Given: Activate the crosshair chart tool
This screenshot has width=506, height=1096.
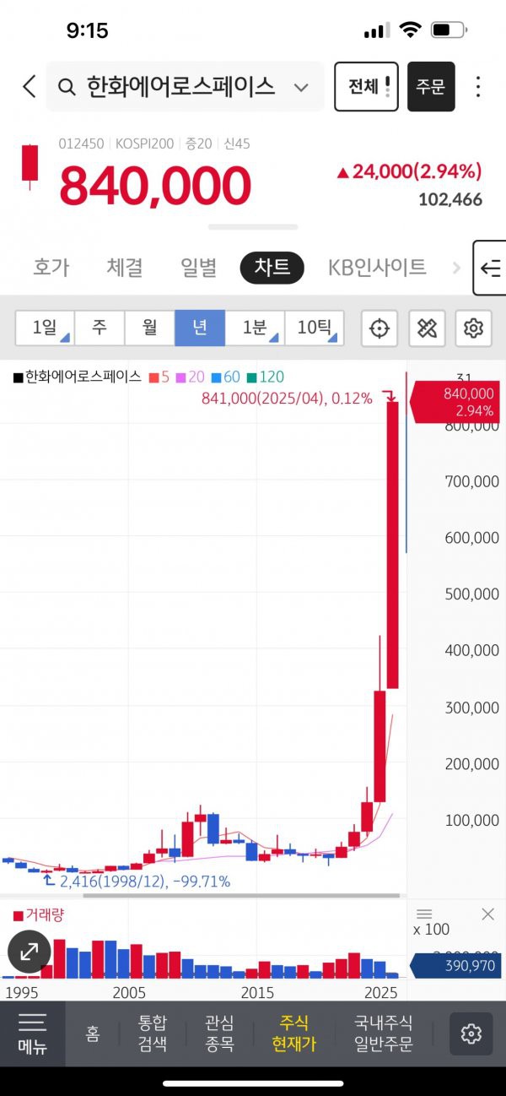Looking at the screenshot, I should 379,328.
